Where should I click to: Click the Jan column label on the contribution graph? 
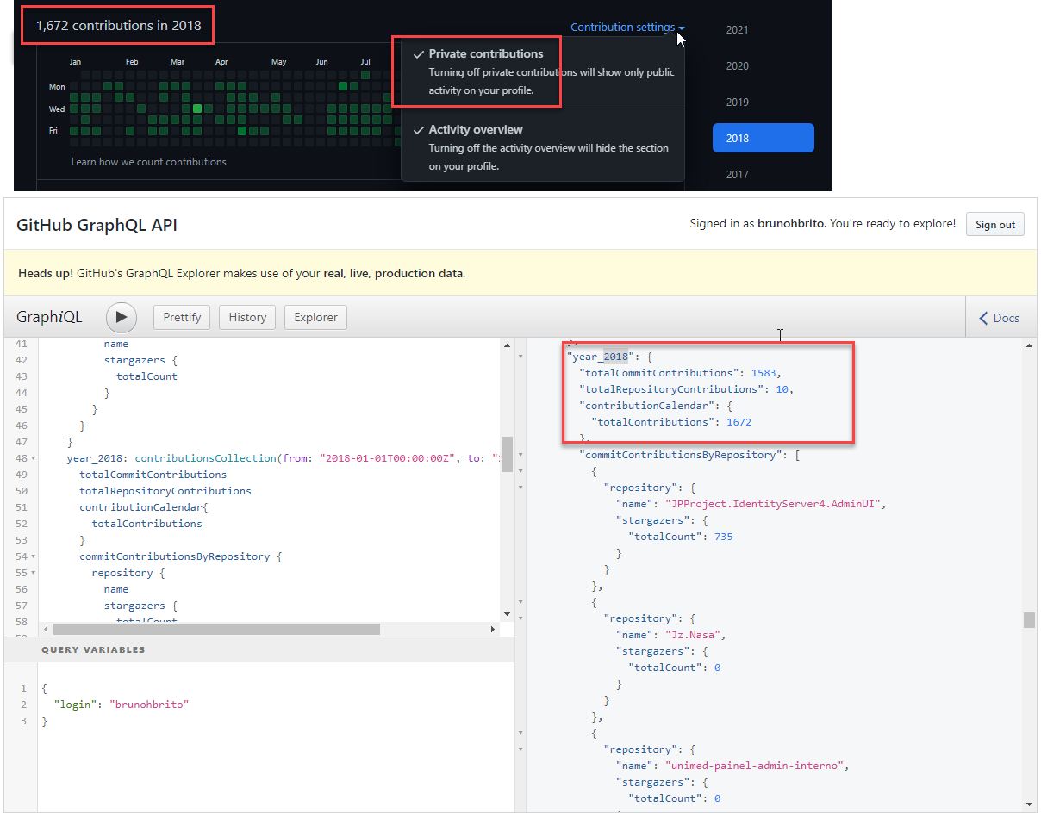coord(75,62)
